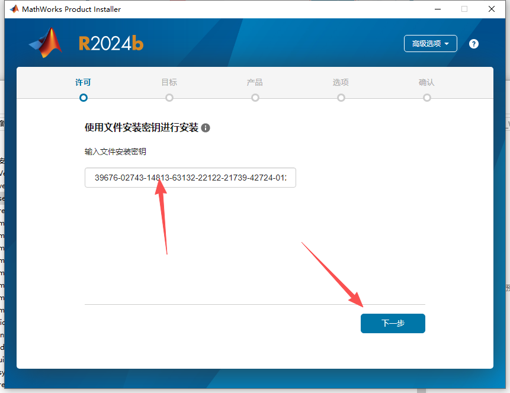The image size is (510, 393).
Task: Click the 许可 step label
Action: point(83,82)
